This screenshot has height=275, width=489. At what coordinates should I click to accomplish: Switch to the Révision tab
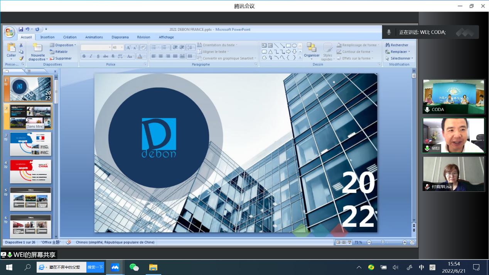143,37
